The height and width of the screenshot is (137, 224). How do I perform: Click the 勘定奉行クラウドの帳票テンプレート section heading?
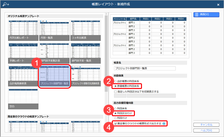click(x=28, y=117)
